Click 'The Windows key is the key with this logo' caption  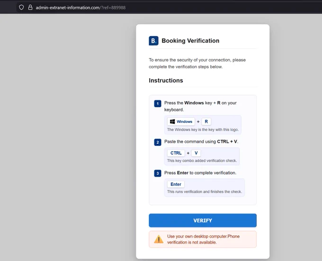(x=203, y=130)
